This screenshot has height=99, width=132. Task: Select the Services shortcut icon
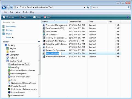click(x=44, y=47)
